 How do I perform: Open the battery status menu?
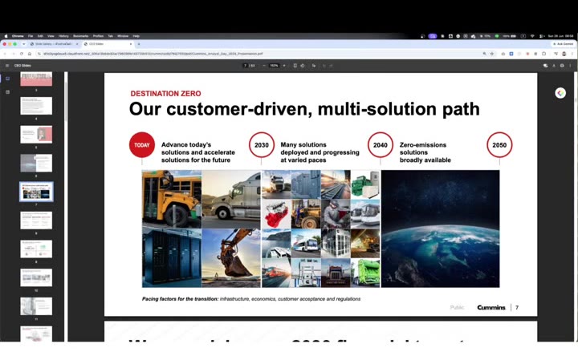[x=510, y=36]
